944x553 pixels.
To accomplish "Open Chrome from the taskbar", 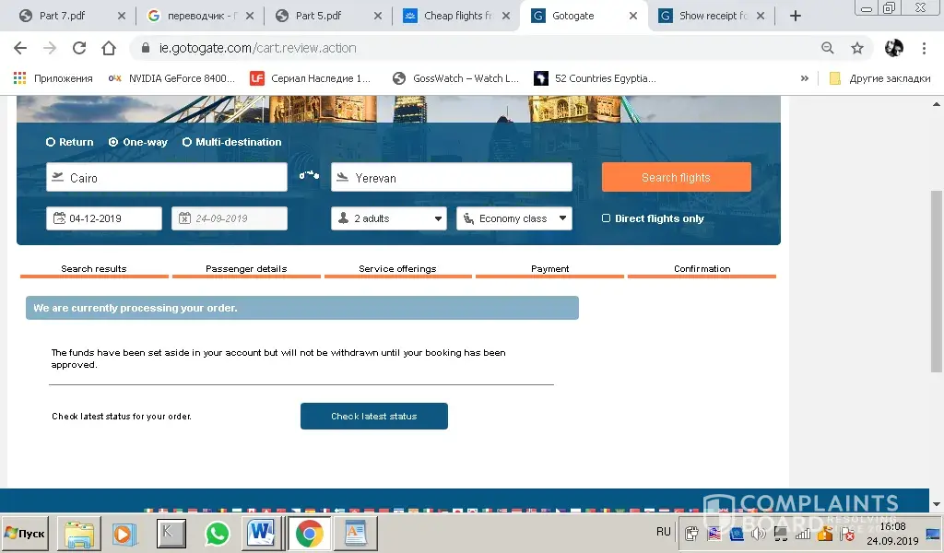I will (310, 534).
